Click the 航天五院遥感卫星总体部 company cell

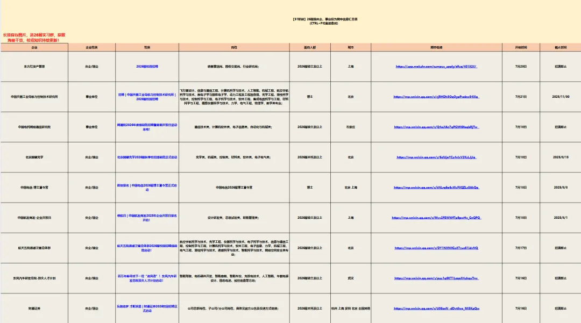[x=34, y=248]
